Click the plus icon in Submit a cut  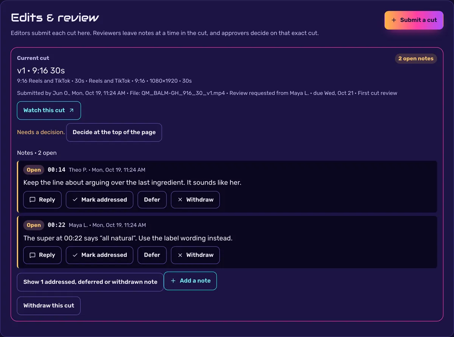click(394, 20)
